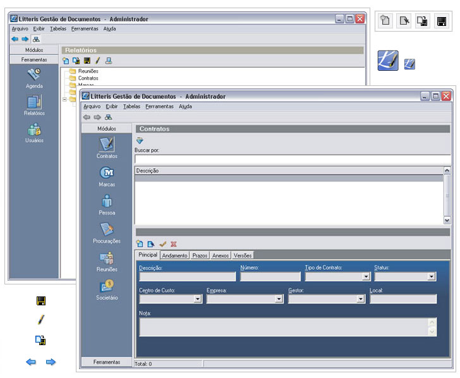Click the filter funnel icon under Contratos

coord(140,140)
